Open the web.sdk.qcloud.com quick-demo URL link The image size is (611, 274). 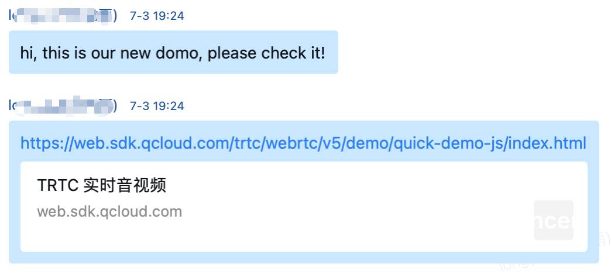[303, 143]
